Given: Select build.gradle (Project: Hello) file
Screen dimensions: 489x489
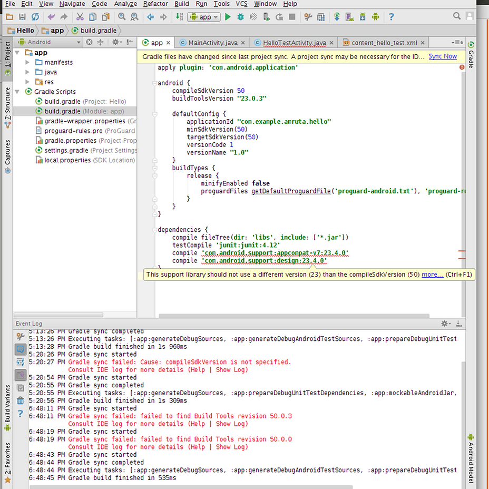Looking at the screenshot, I should point(81,101).
